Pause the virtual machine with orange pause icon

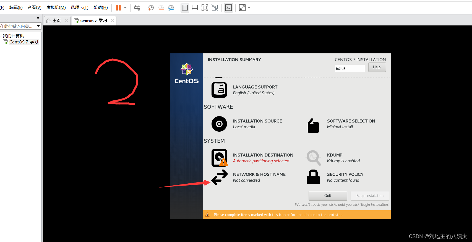coord(118,8)
